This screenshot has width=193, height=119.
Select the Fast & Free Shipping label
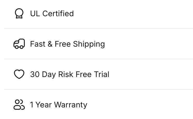pos(68,44)
